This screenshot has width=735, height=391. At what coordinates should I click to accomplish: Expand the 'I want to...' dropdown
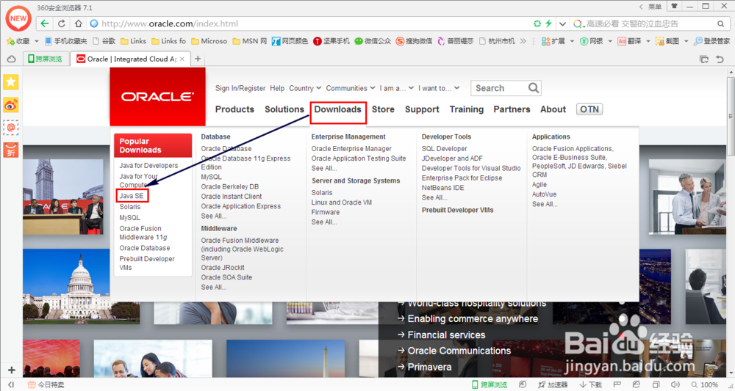click(440, 88)
